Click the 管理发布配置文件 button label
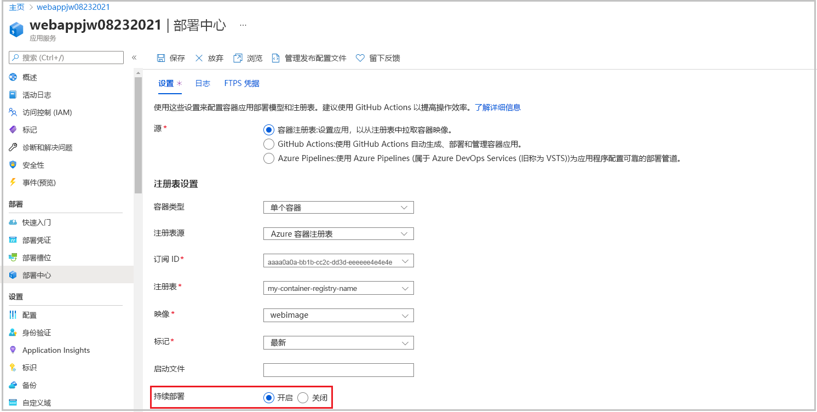 [315, 58]
